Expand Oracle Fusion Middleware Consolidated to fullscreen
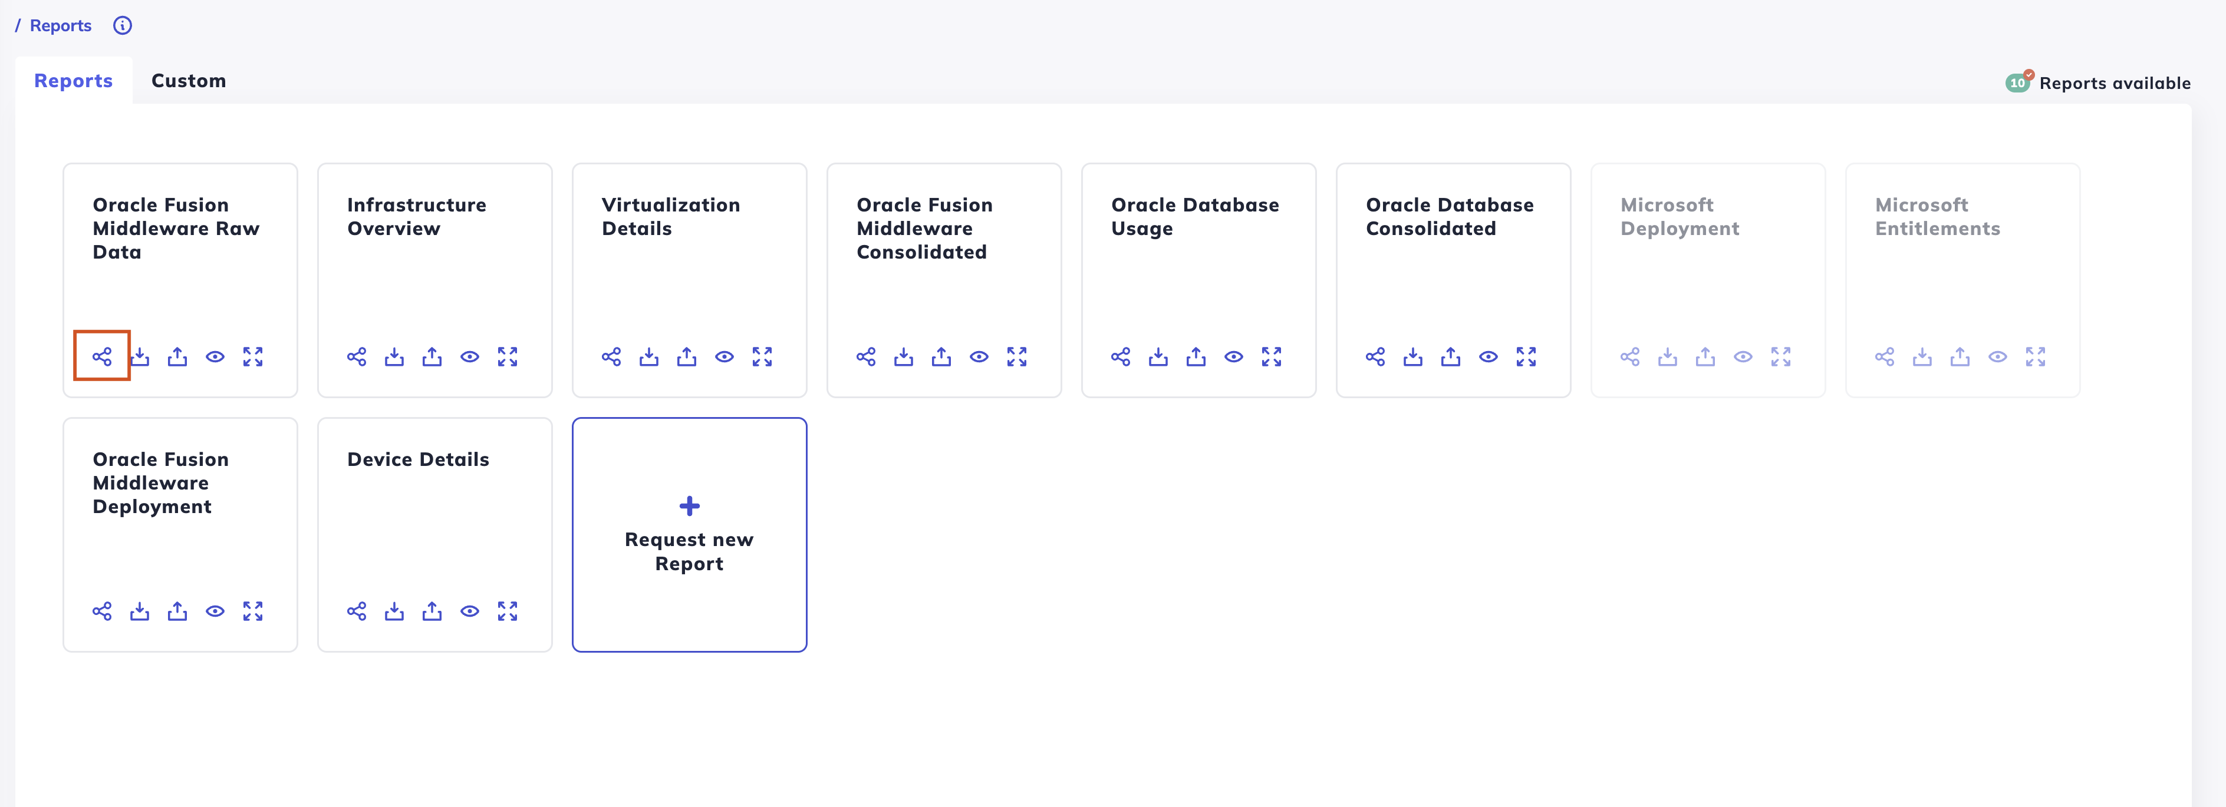 click(1017, 356)
